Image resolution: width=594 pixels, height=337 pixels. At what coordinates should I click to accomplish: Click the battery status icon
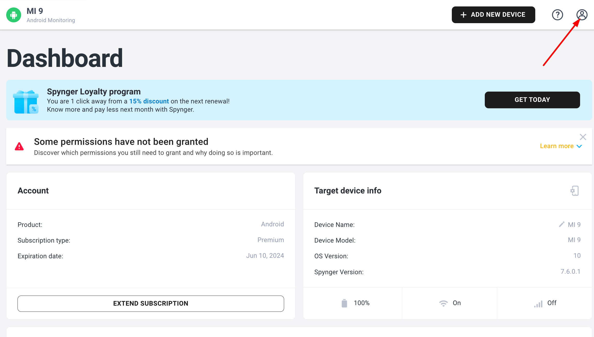pyautogui.click(x=344, y=303)
